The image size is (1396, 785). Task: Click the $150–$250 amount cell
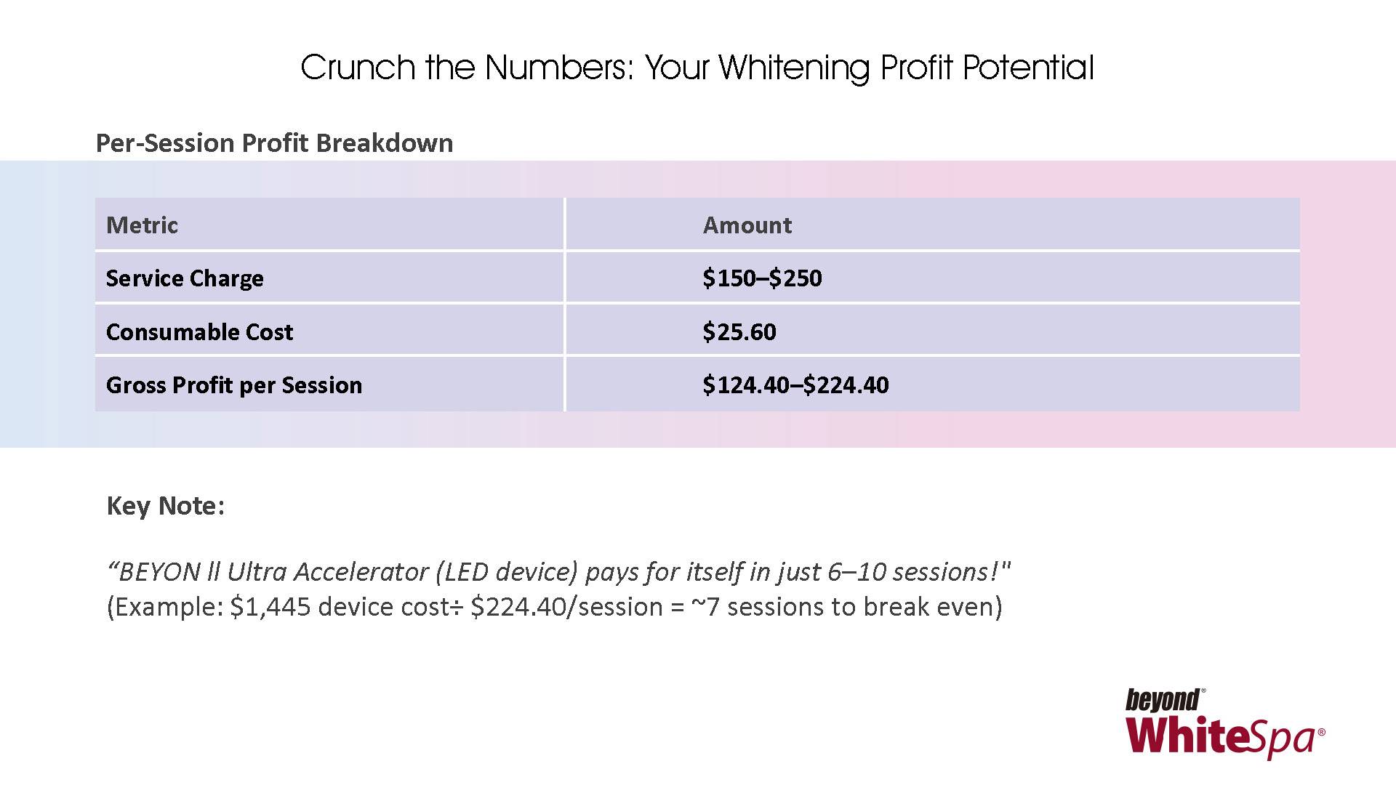[x=762, y=278]
